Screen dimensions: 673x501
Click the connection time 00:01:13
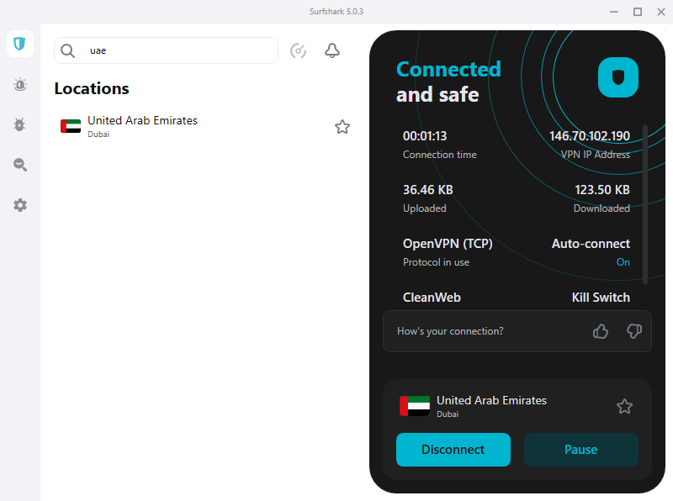[x=425, y=136]
